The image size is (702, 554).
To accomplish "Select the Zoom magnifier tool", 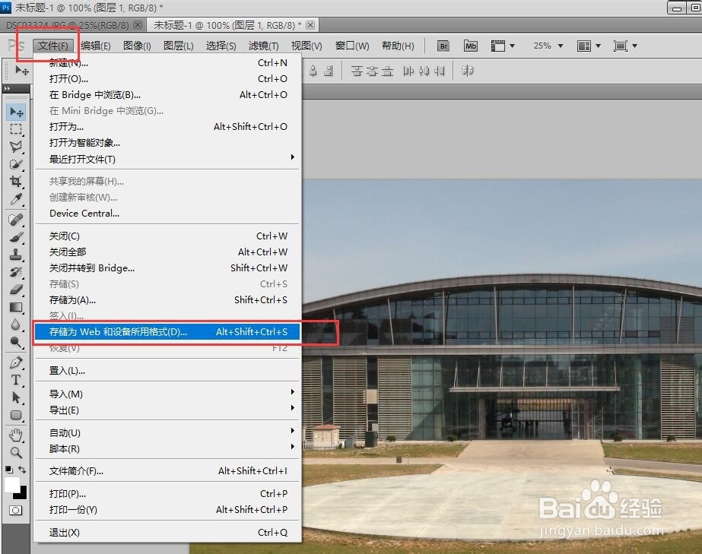I will (16, 452).
